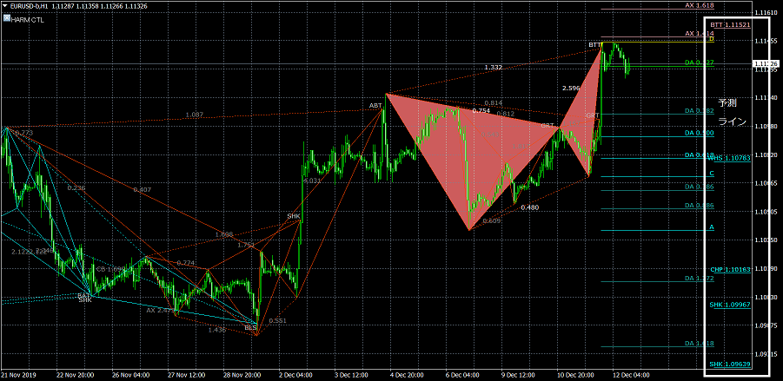The image size is (783, 381).
Task: Select the BTT 1.11521 forecast price label
Action: pyautogui.click(x=731, y=24)
